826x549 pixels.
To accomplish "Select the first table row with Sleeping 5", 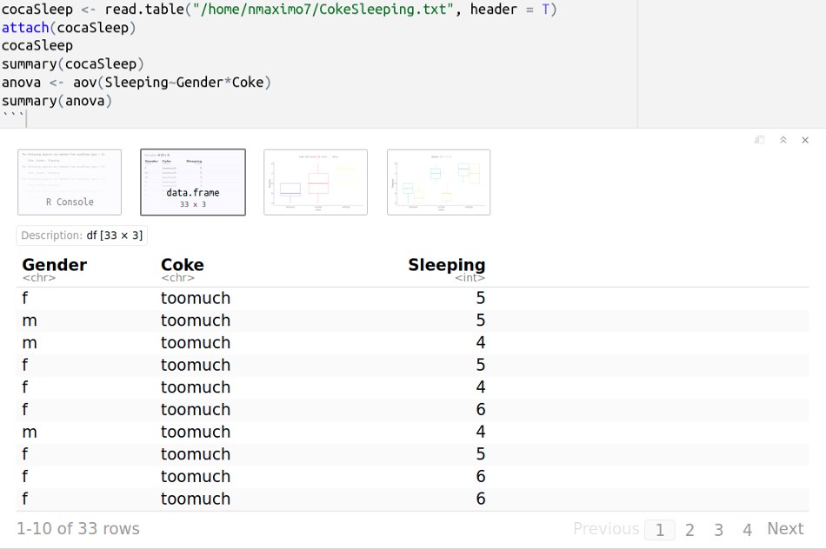I will 252,299.
